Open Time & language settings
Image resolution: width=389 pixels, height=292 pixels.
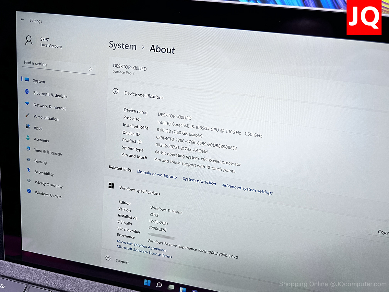point(48,152)
